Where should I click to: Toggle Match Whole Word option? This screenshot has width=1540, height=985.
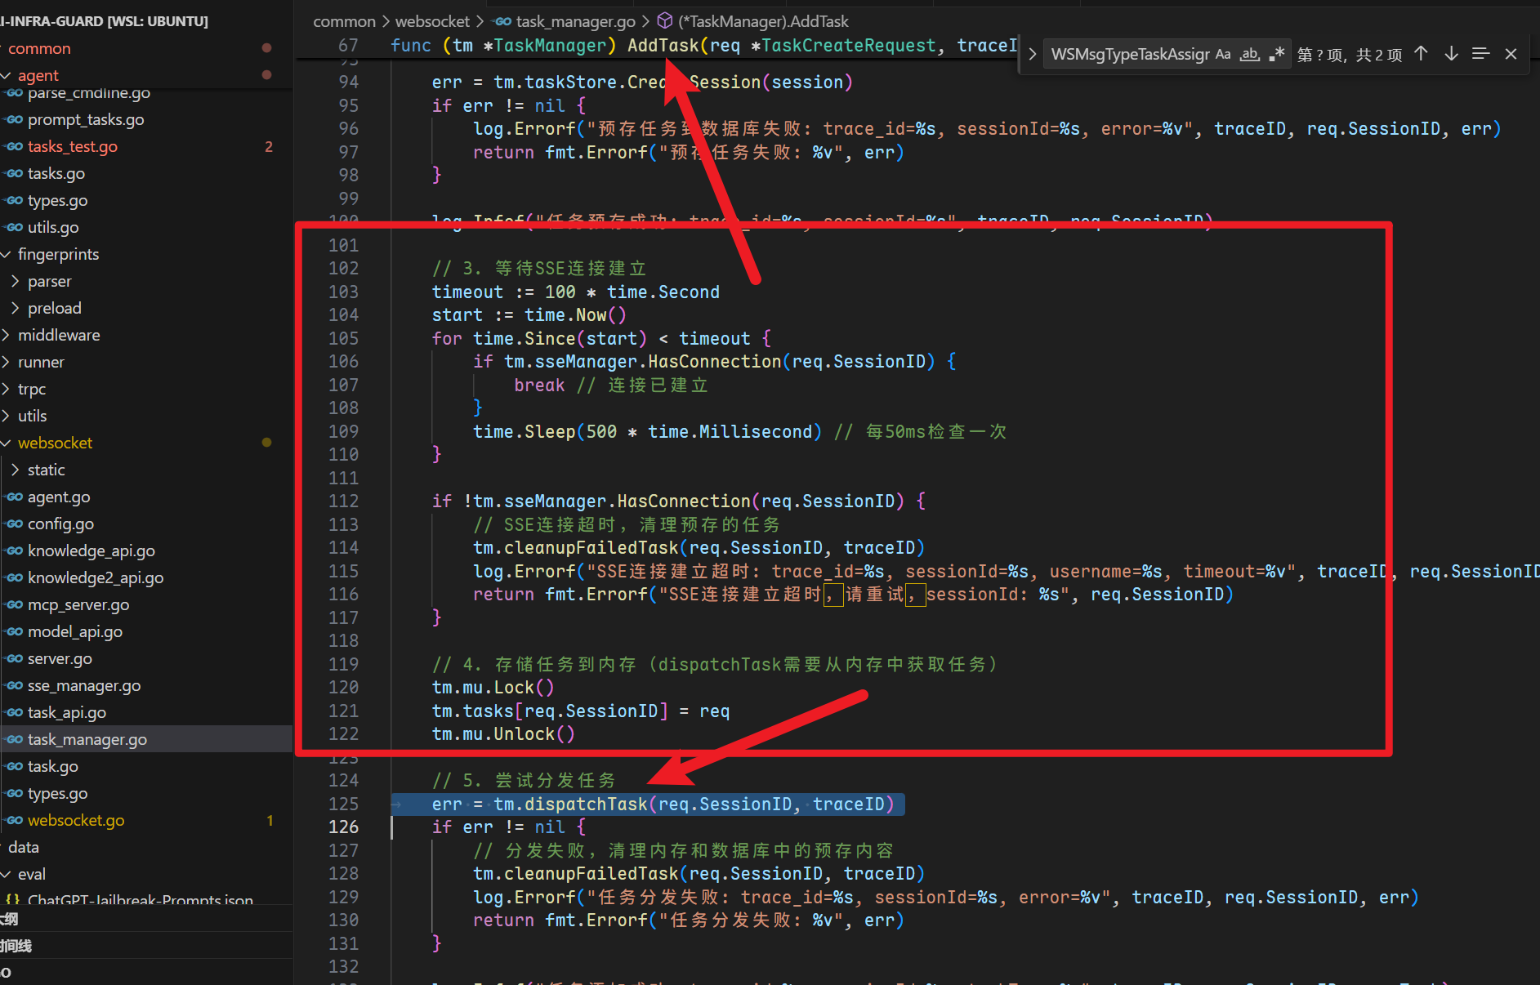click(1249, 55)
